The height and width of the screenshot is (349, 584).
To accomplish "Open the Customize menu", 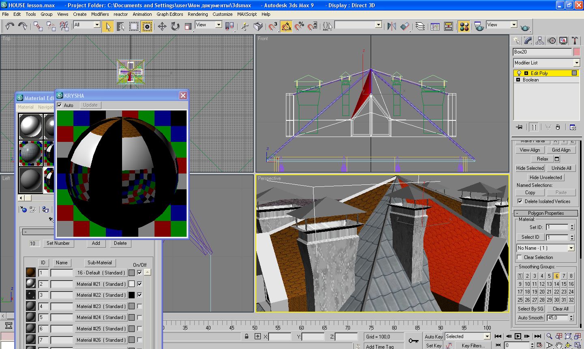I will coord(222,14).
